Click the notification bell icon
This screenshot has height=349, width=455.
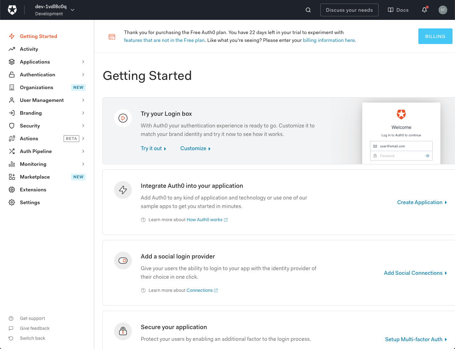424,10
